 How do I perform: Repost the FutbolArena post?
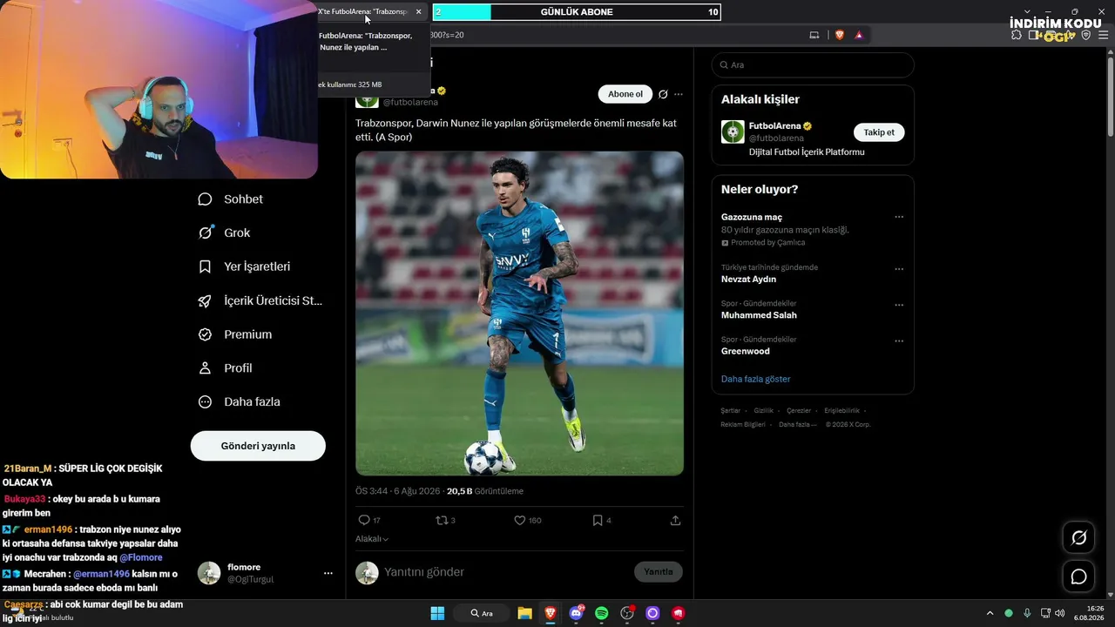441,521
